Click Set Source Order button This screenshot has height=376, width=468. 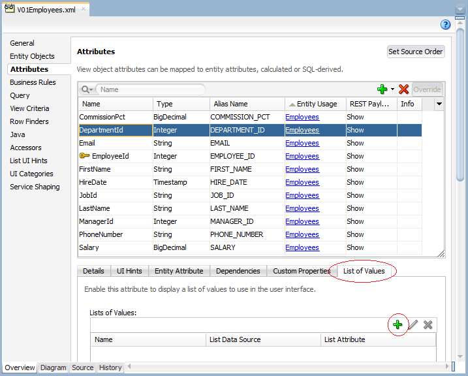coord(416,52)
